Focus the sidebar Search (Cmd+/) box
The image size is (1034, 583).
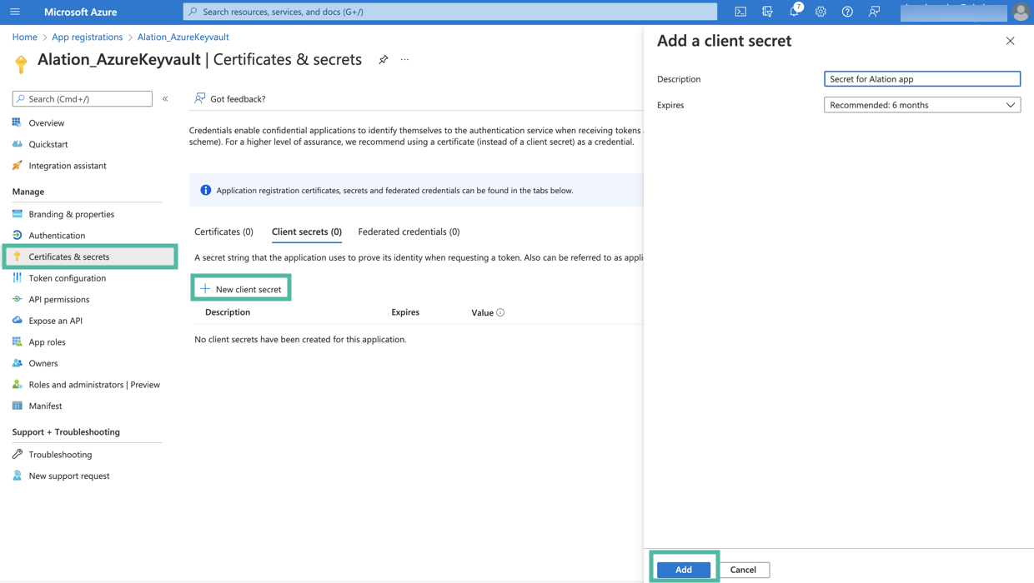coord(83,99)
